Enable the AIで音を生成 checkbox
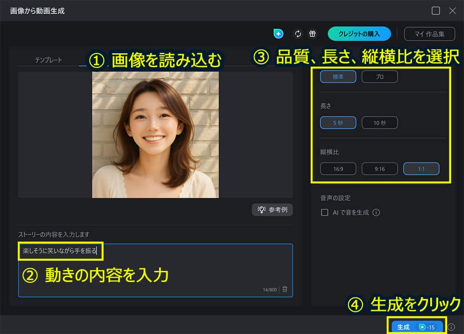Image resolution: width=464 pixels, height=334 pixels. pos(324,213)
